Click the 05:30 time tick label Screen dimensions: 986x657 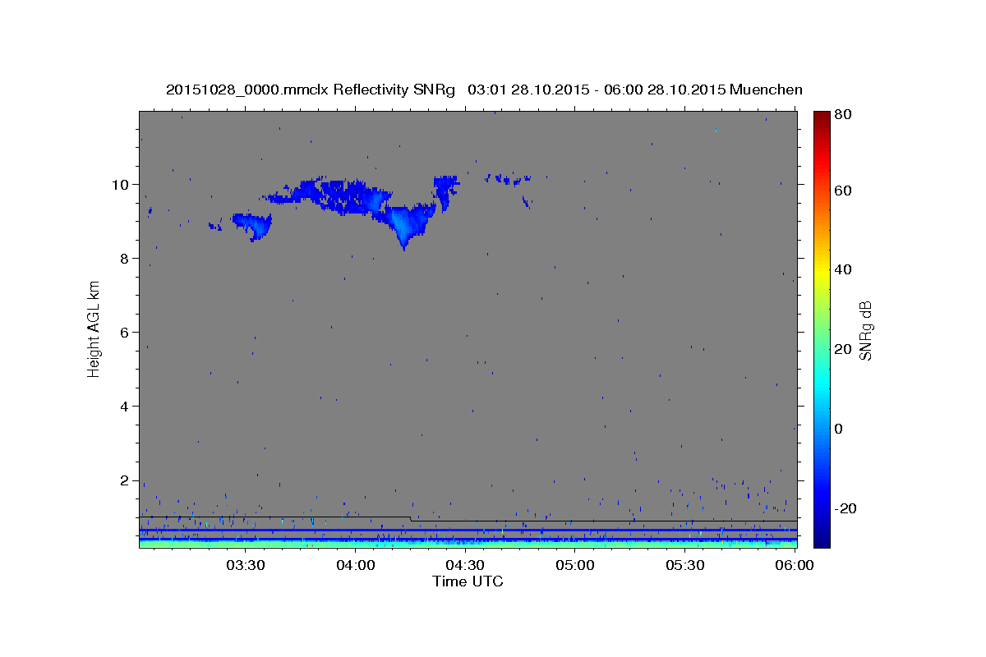[684, 565]
